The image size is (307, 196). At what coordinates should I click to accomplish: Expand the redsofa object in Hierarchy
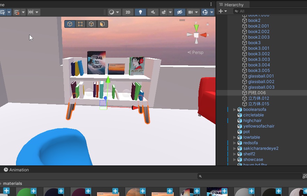[x=234, y=143]
